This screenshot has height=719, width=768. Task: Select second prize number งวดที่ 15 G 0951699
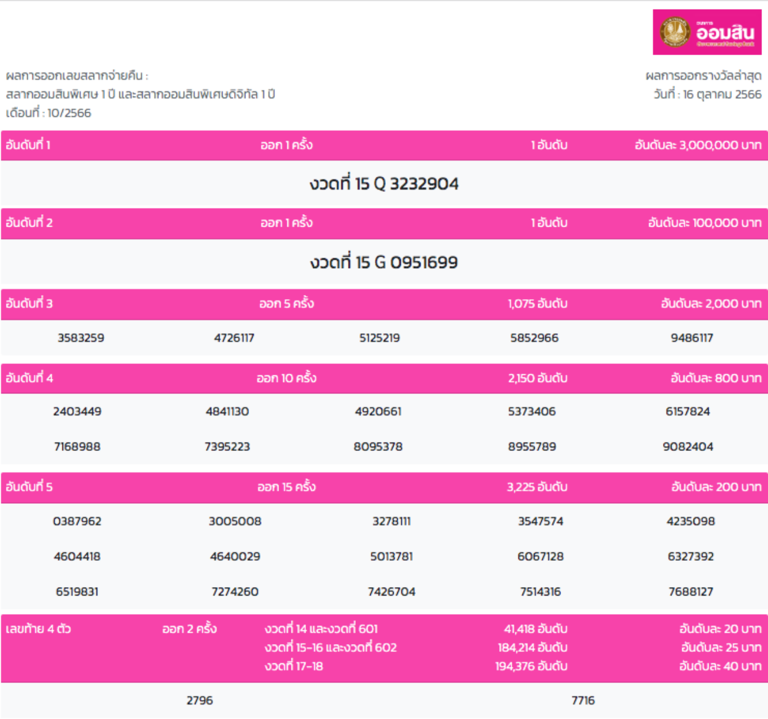(x=384, y=262)
